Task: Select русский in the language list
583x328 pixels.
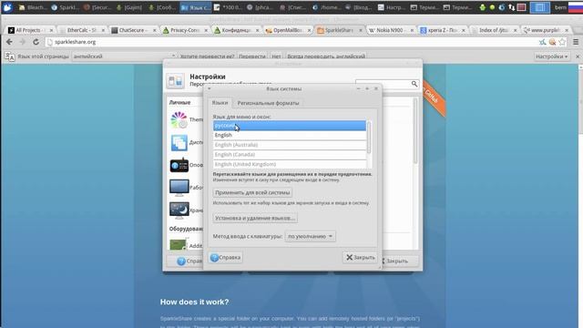Action: 290,126
